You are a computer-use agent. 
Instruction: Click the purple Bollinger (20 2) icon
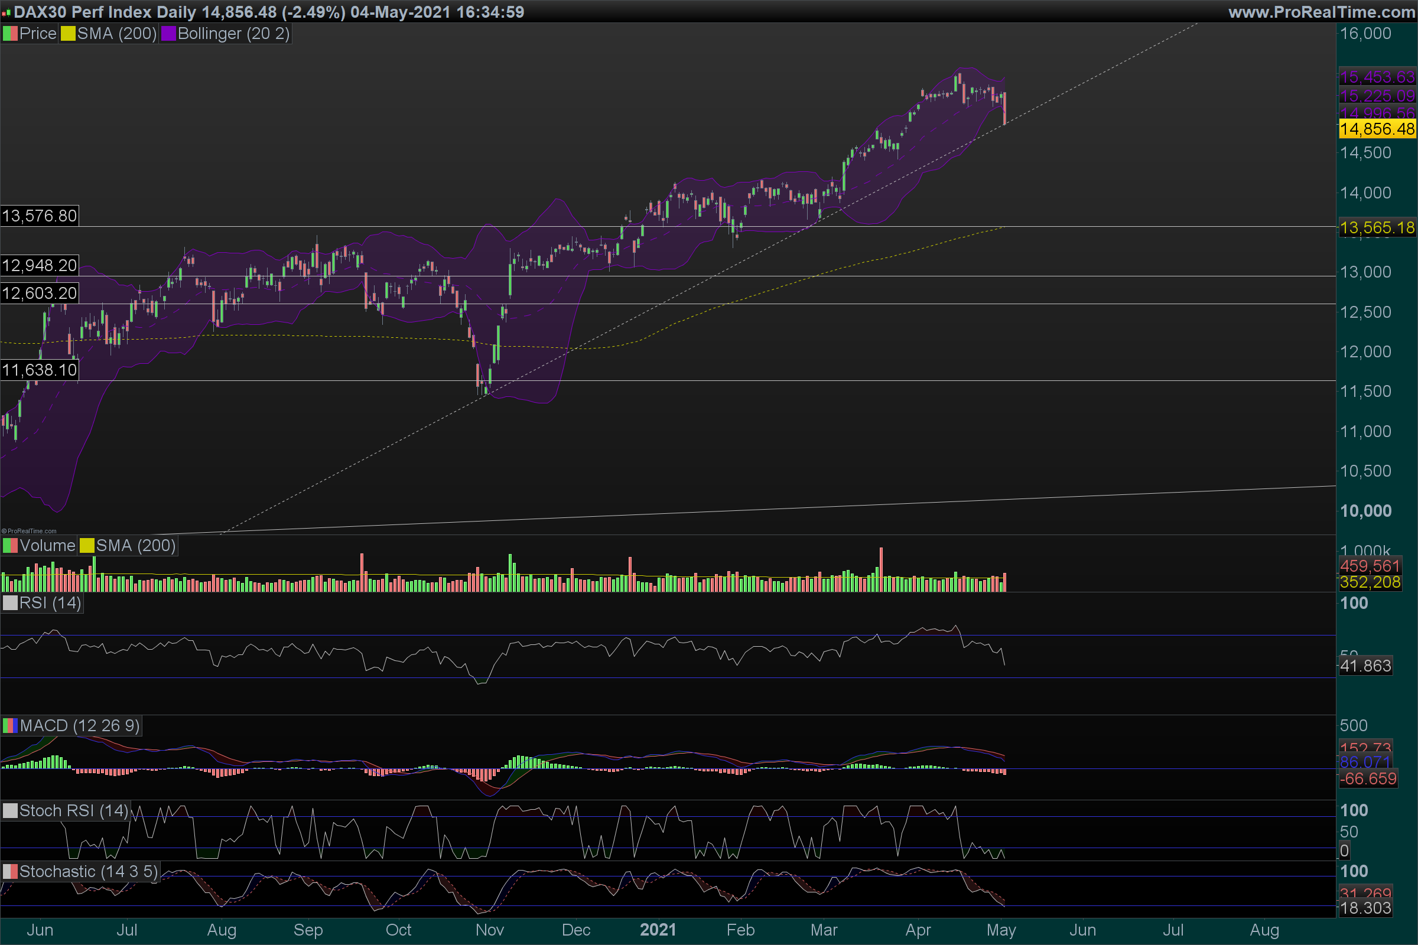click(168, 34)
